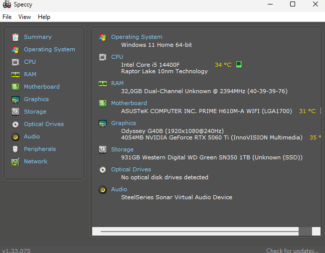Click the Operating System Windows flag icon in sidebar
Screen dimensions: 325x253
click(15, 50)
